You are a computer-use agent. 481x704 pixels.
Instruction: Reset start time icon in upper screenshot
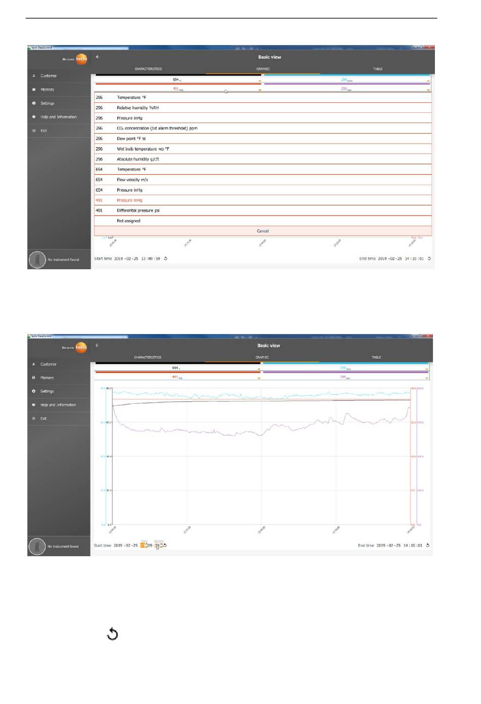pos(166,259)
